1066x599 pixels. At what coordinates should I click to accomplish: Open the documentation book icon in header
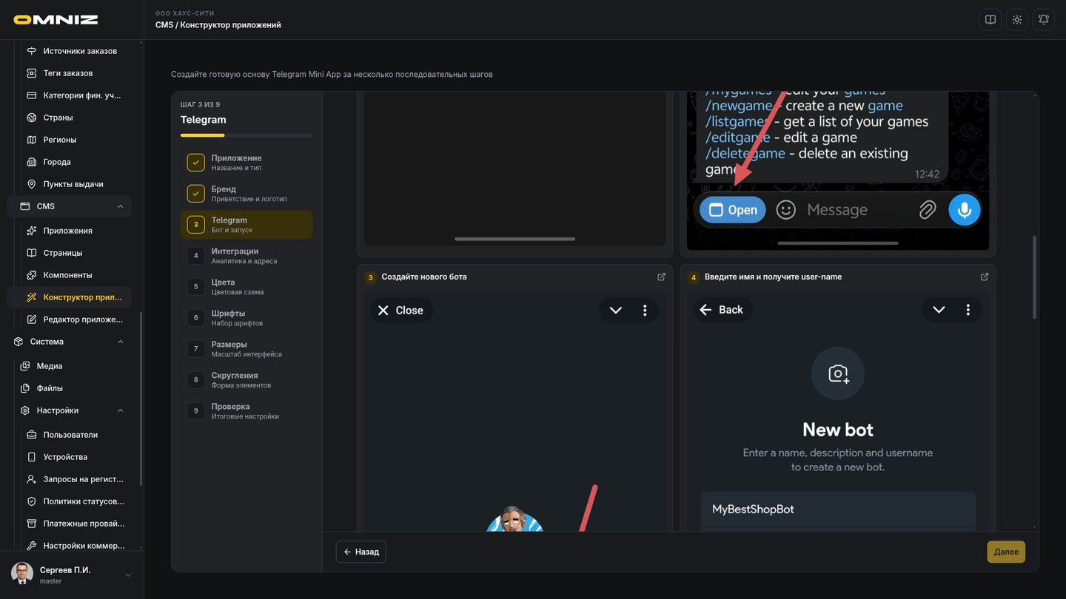(x=990, y=20)
